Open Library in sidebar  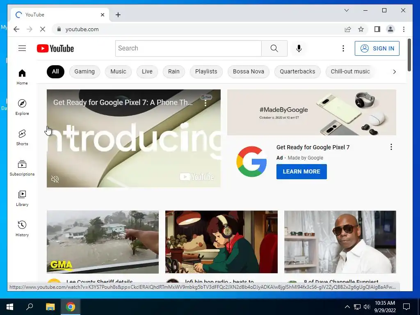[x=22, y=198]
